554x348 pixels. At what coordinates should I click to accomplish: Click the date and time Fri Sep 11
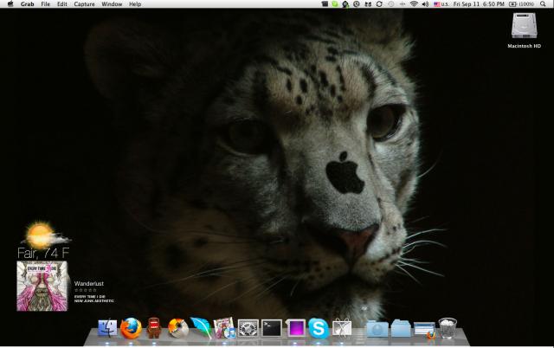coord(479,4)
